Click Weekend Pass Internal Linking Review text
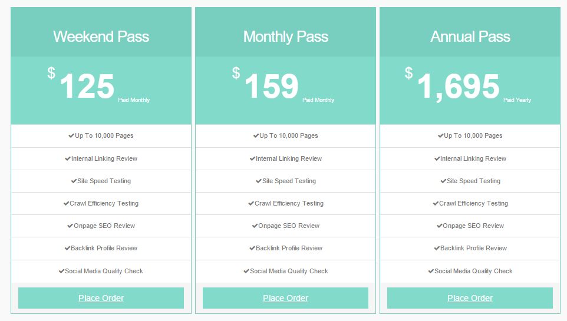The height and width of the screenshot is (321, 567). pos(104,159)
